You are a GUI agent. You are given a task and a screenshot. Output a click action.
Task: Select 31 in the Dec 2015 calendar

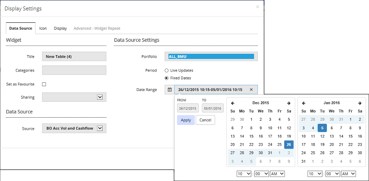pos(270,153)
